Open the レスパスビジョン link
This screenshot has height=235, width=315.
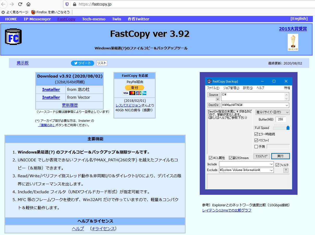click(x=129, y=105)
